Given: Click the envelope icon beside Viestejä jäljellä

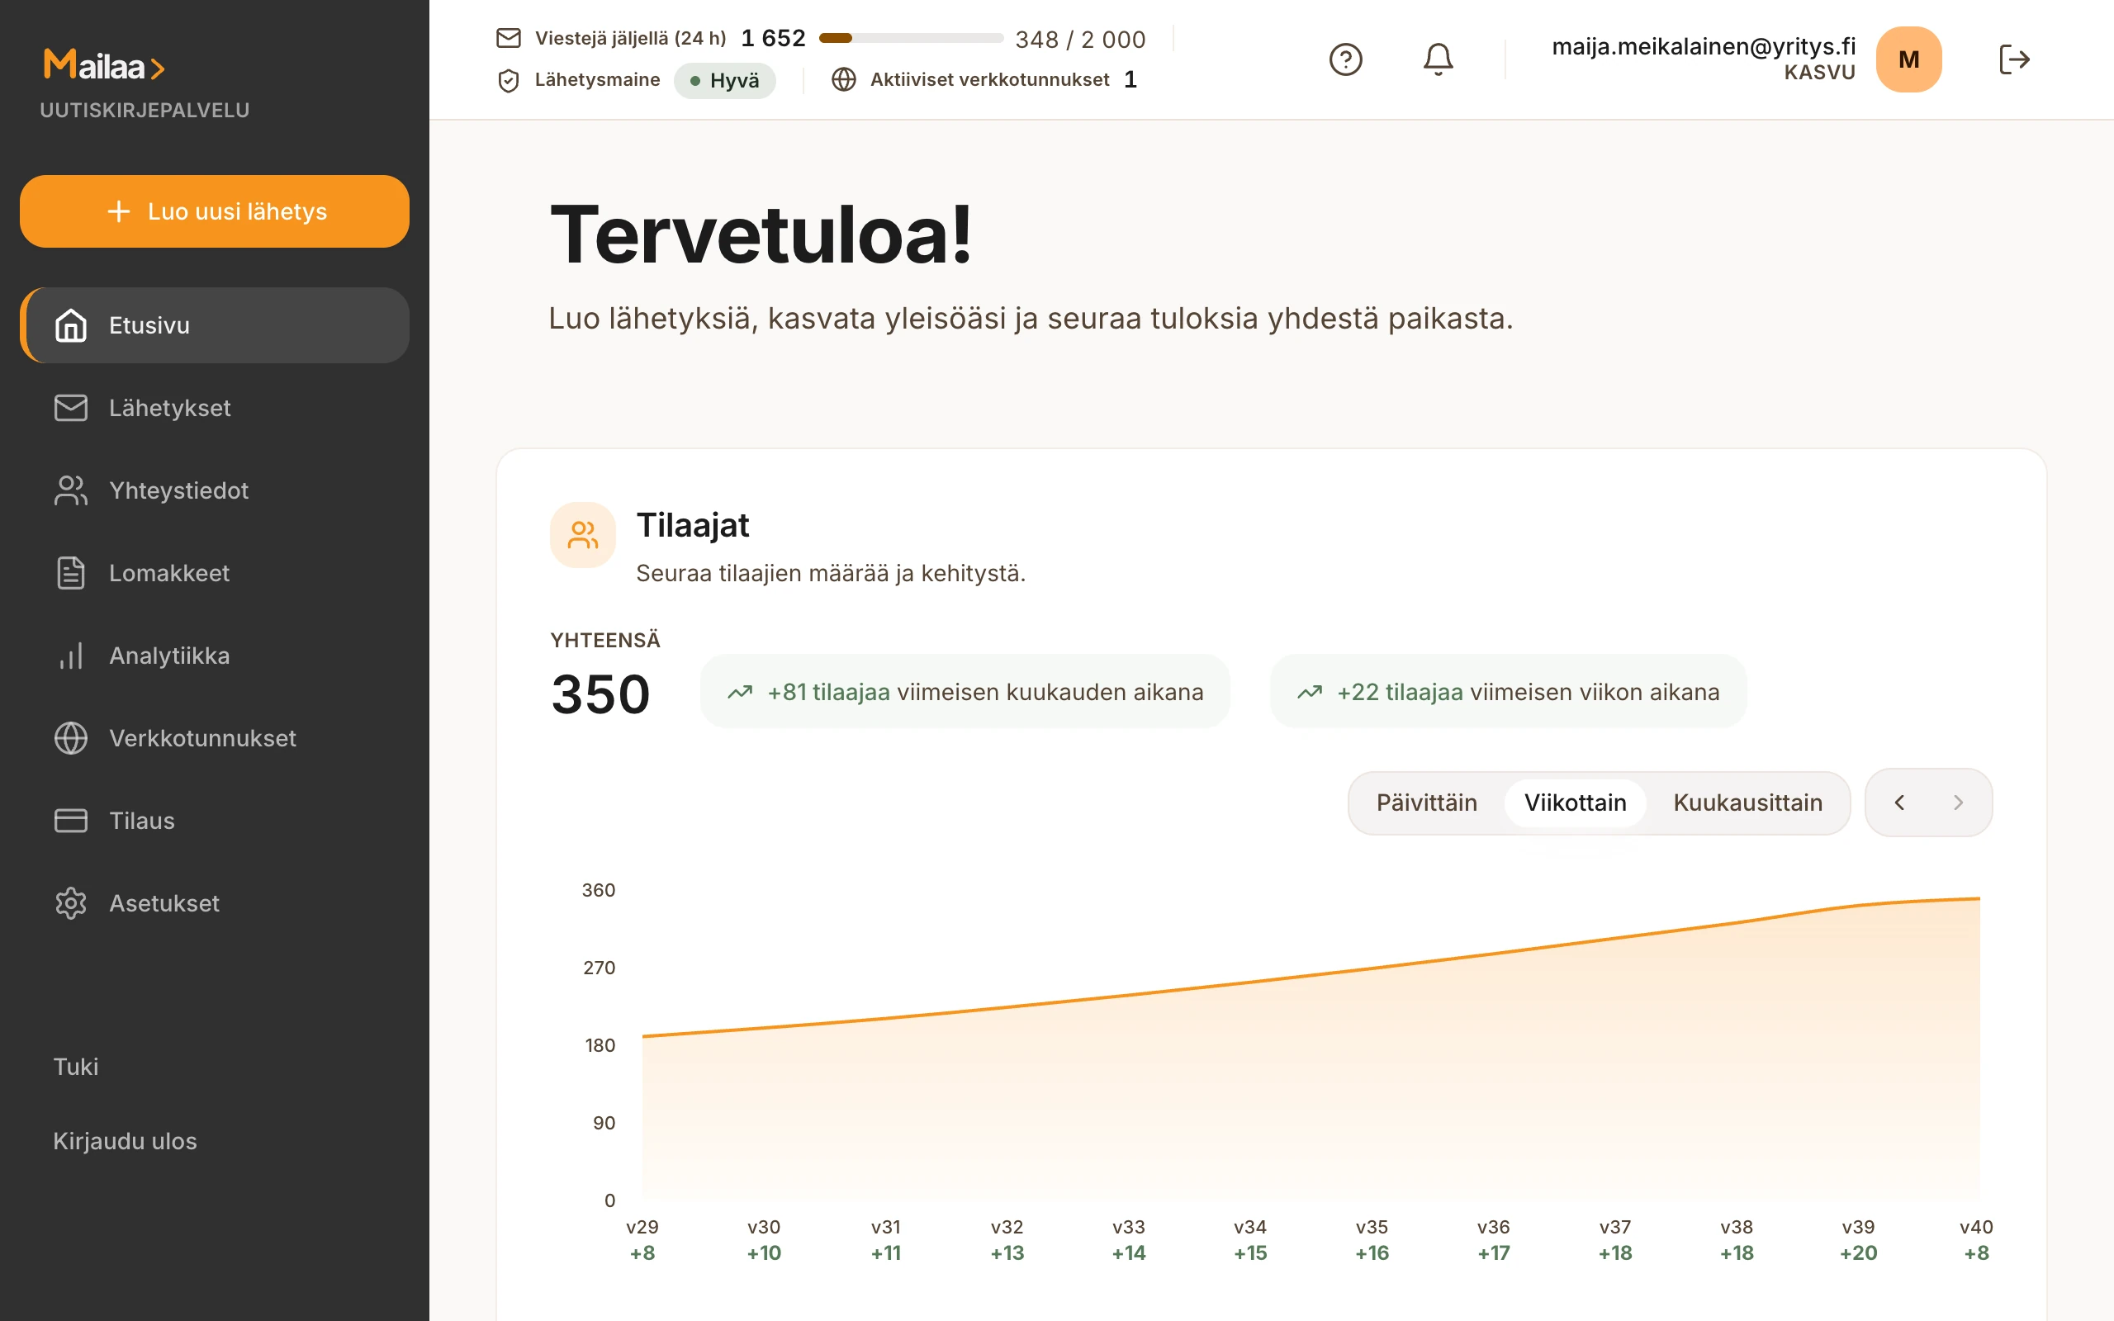Looking at the screenshot, I should tap(509, 38).
